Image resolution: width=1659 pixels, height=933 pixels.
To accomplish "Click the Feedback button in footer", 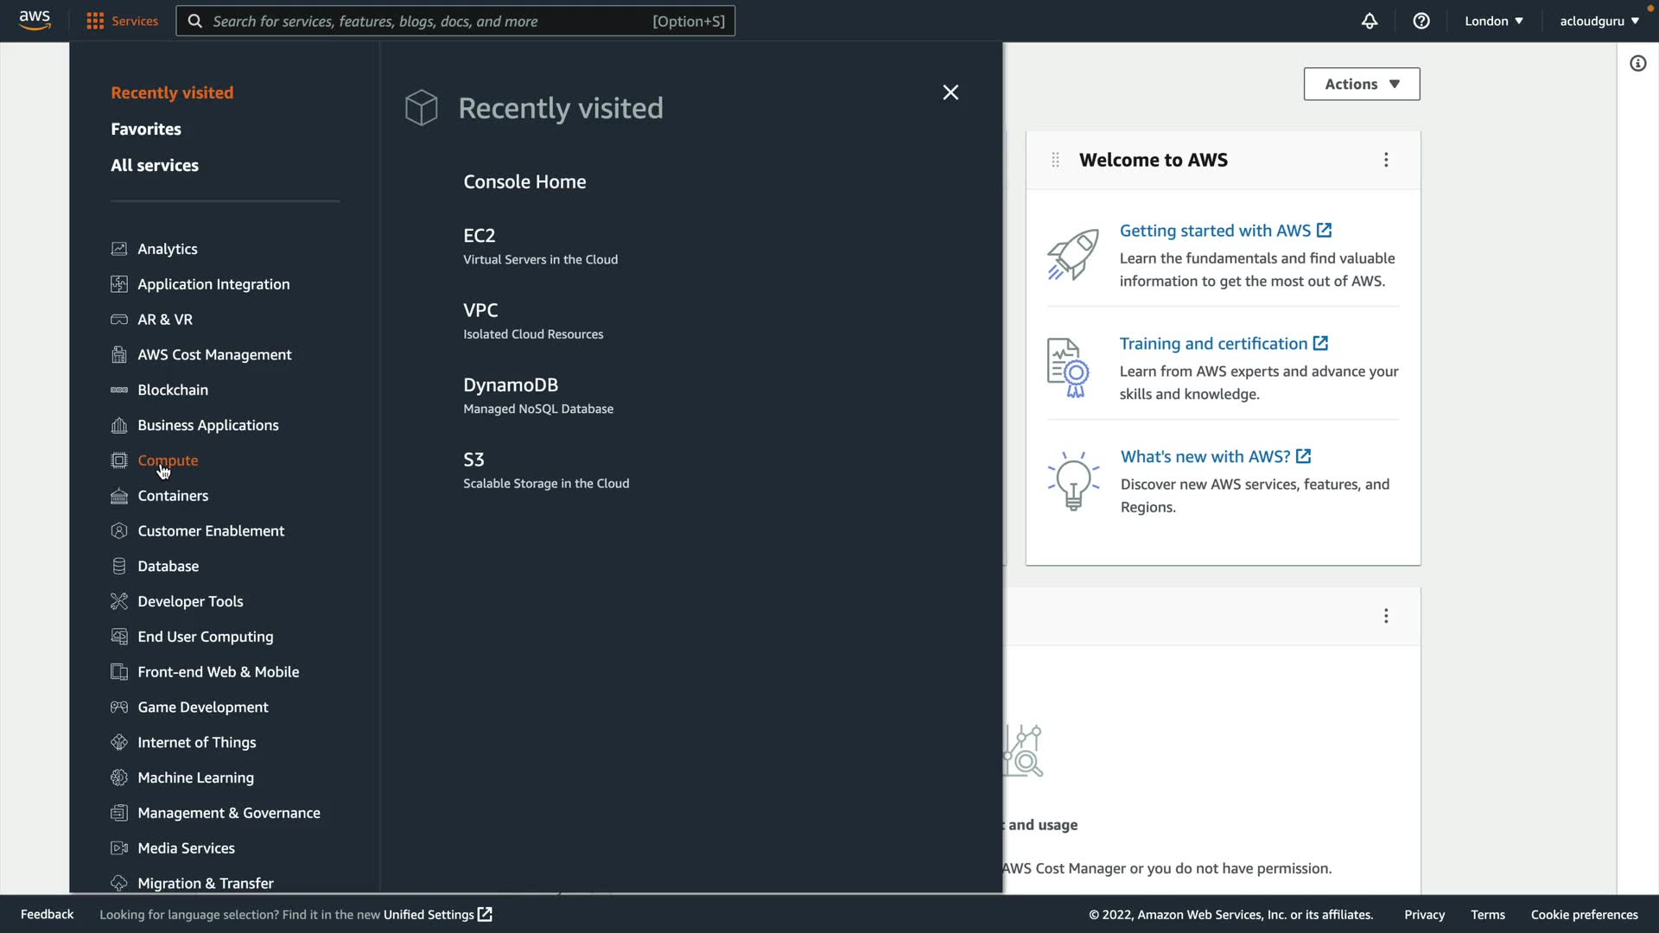I will pyautogui.click(x=48, y=914).
